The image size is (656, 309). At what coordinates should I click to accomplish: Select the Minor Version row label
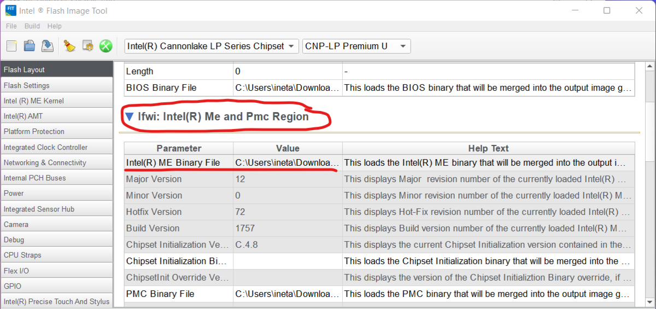[154, 195]
